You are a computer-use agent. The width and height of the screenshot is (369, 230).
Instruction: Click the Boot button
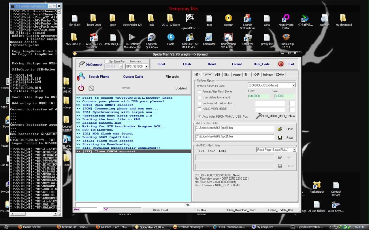(162, 64)
